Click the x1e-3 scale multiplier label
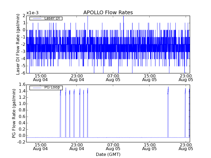The image size is (211, 158). click(x=32, y=13)
